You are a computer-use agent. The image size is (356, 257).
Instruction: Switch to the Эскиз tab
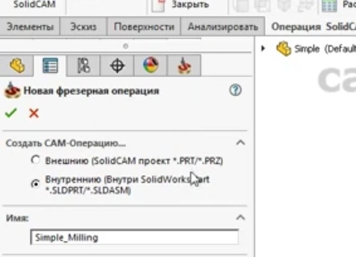(83, 27)
